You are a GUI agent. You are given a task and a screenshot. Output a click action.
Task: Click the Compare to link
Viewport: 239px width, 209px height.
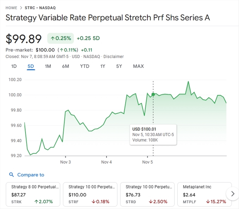click(x=30, y=175)
